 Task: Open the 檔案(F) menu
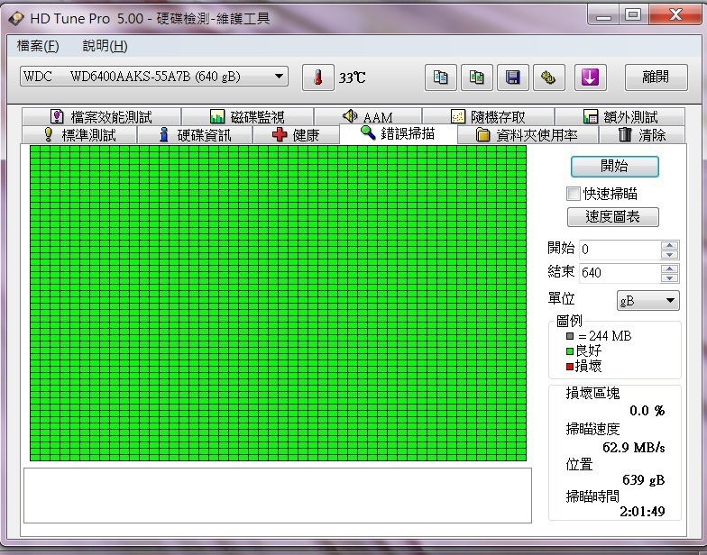(x=38, y=45)
